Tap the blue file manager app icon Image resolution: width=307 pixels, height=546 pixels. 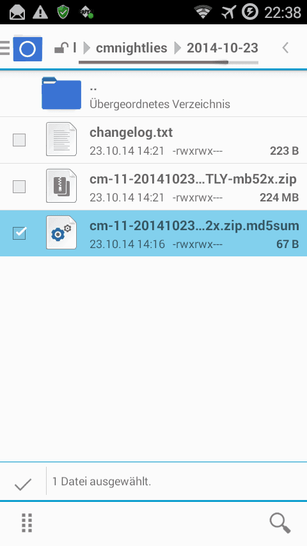point(28,49)
